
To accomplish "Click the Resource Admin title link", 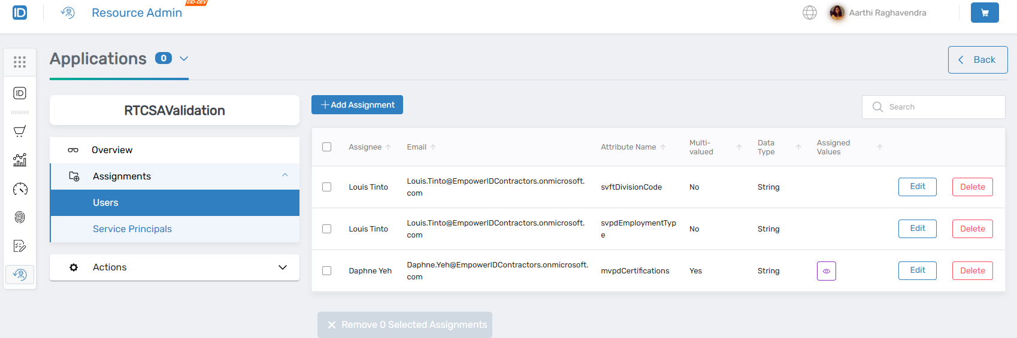I will pos(137,13).
